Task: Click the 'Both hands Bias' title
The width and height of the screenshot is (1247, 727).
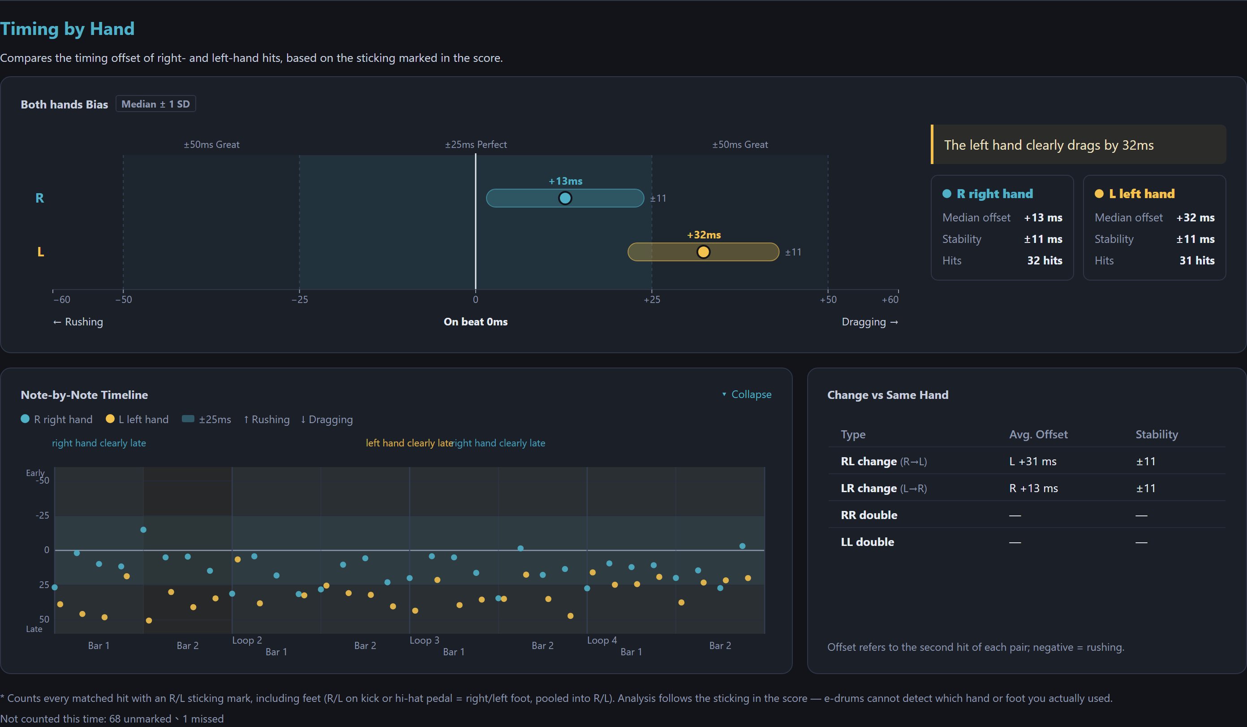Action: coord(64,104)
